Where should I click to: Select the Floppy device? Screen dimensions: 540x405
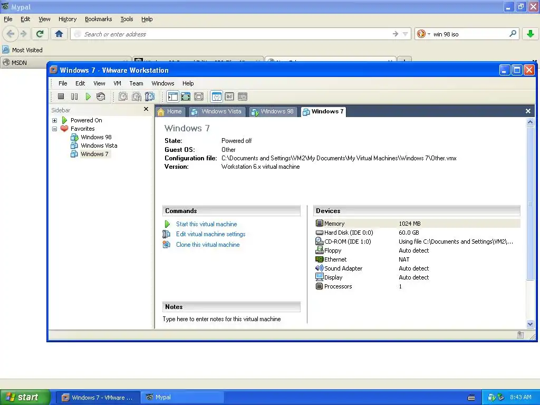417,250
